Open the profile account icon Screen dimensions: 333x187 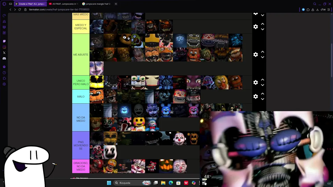pos(313,10)
